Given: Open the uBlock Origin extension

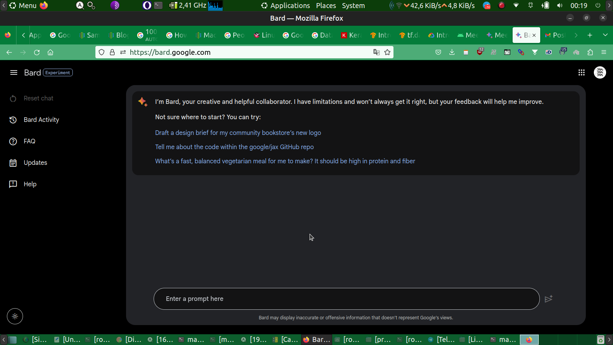Looking at the screenshot, I should point(480,52).
